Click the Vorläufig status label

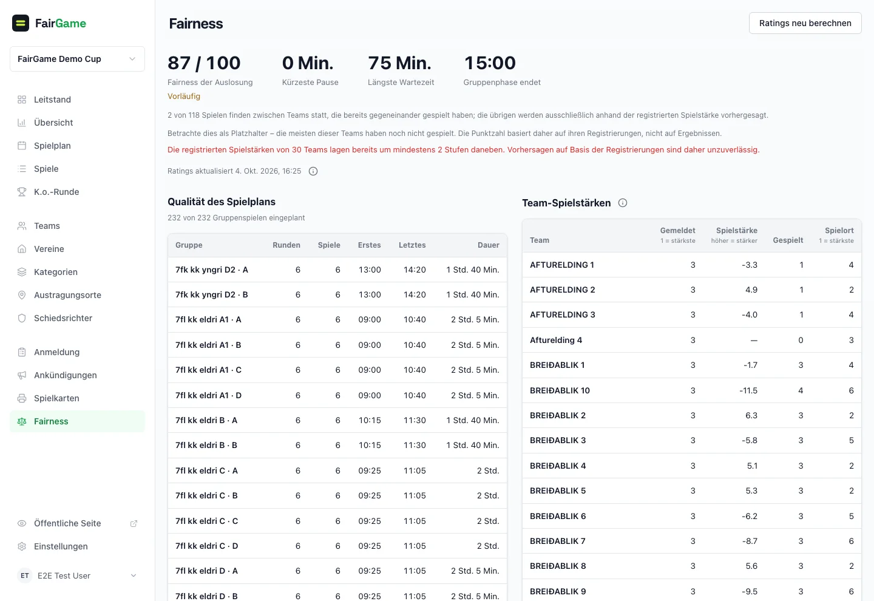pos(184,97)
